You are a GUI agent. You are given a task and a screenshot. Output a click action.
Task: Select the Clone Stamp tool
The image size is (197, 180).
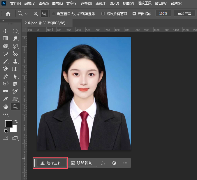[x=15, y=61]
